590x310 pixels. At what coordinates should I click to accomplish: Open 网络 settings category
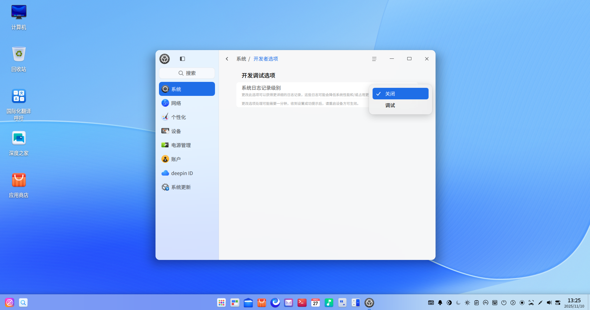click(x=187, y=103)
